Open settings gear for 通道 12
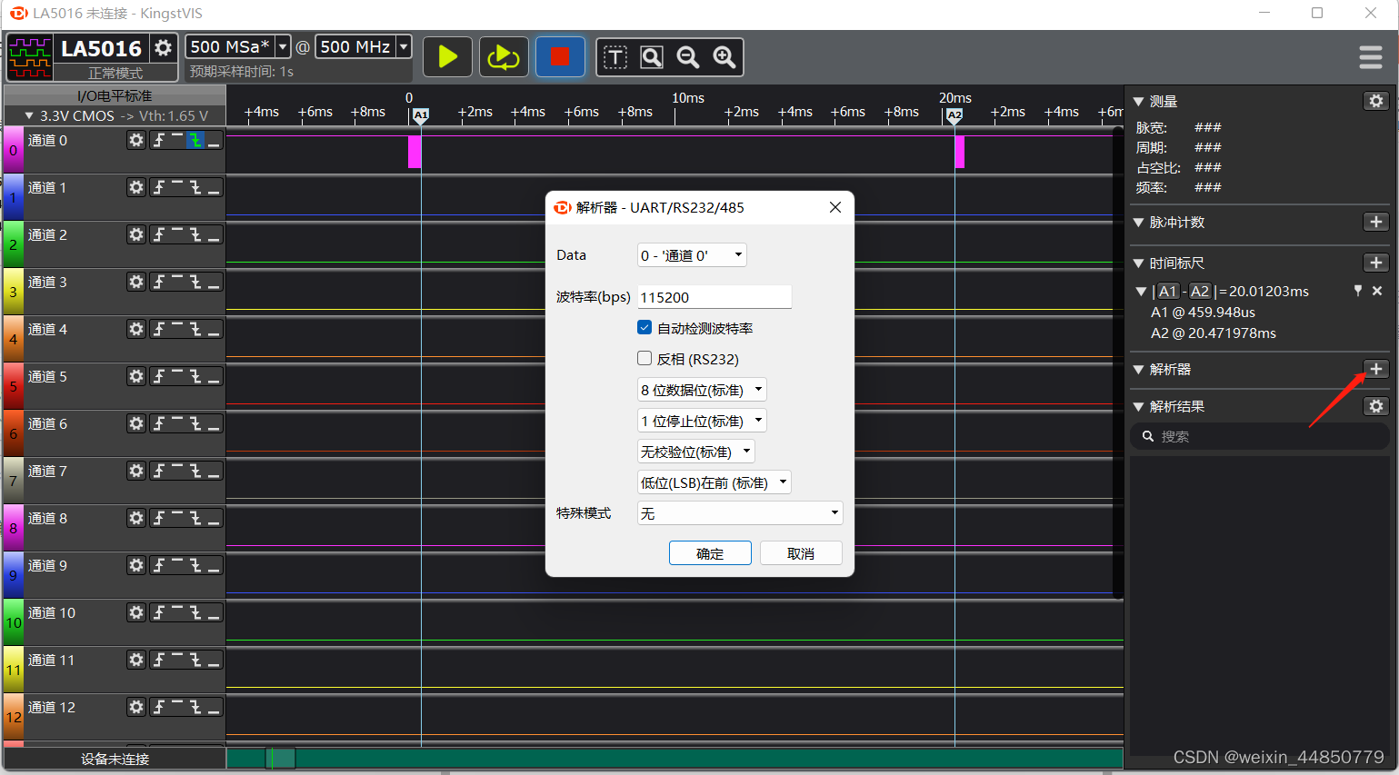The height and width of the screenshot is (775, 1399). tap(136, 707)
